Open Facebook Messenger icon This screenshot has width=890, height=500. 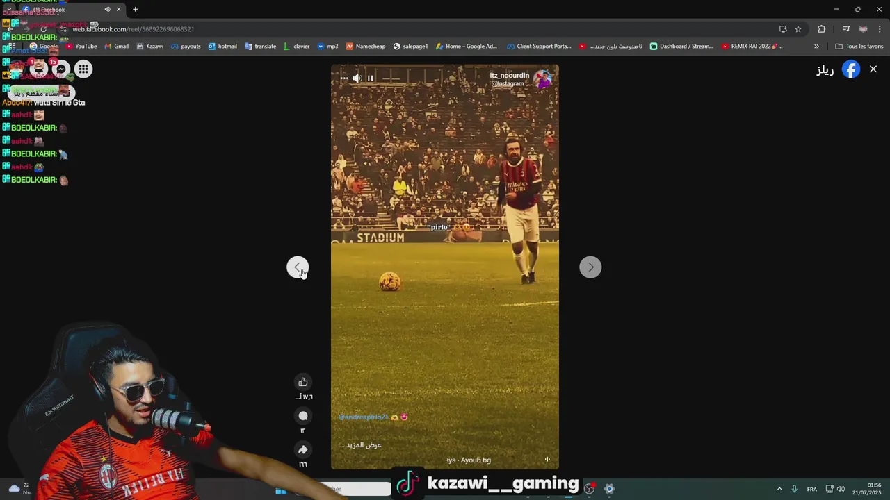[x=61, y=69]
